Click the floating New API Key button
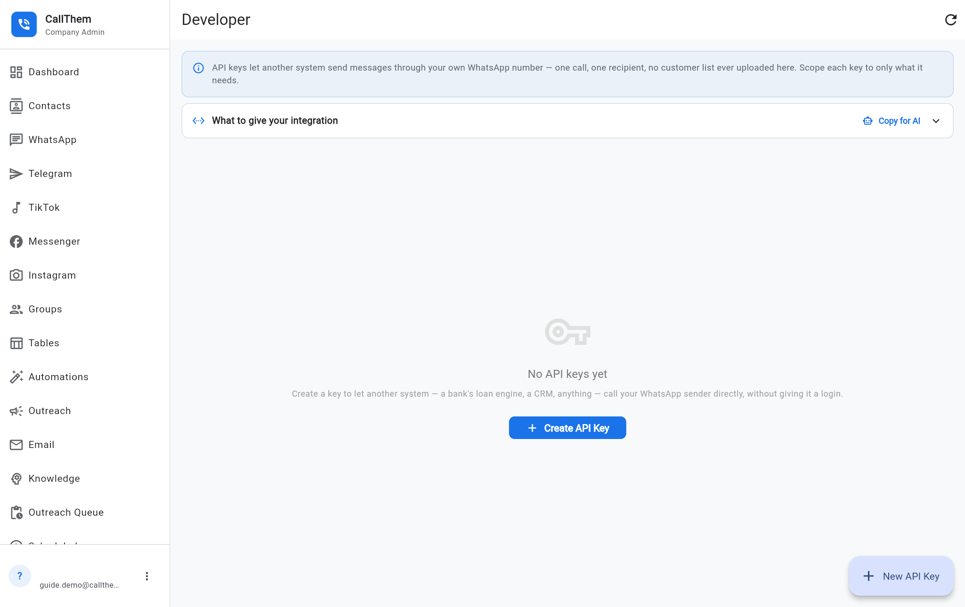Screen dimensions: 965x607 [x=901, y=576]
